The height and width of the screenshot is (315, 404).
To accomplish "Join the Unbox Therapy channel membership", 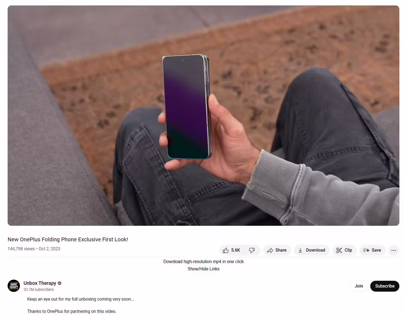I will [359, 286].
